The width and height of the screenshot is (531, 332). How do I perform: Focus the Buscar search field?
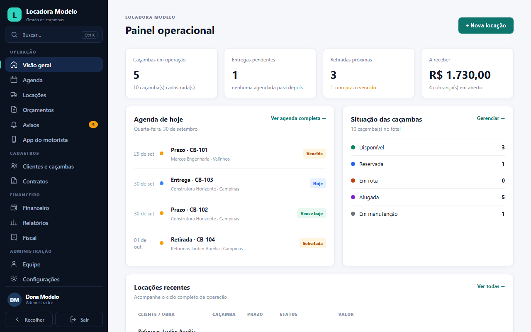pos(54,35)
